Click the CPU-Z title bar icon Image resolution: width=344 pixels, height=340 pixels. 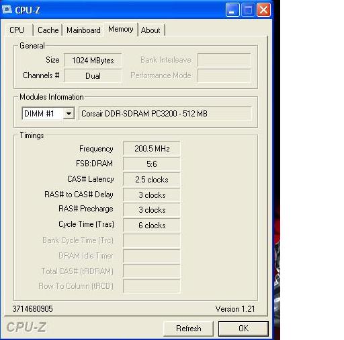click(x=7, y=9)
